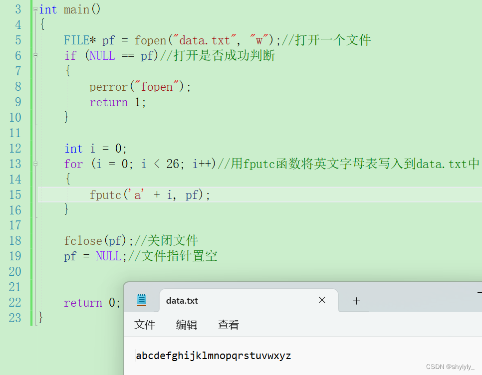Open the 编辑 menu in Notepad
The image size is (482, 375).
pos(186,325)
